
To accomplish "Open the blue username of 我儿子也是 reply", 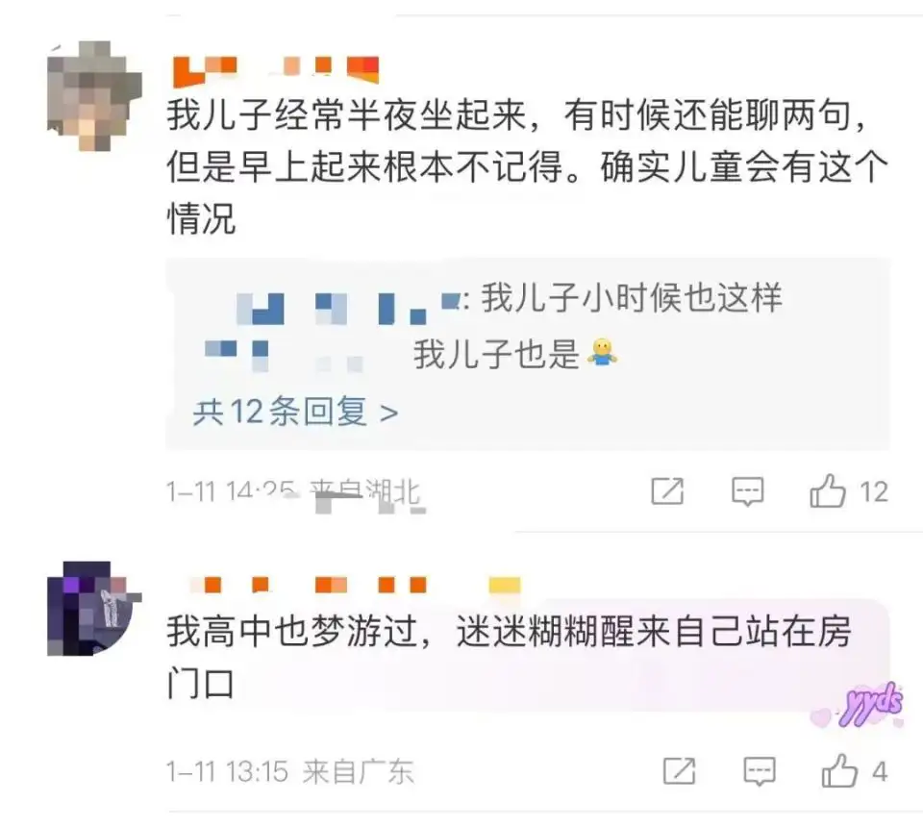I will click(x=284, y=356).
